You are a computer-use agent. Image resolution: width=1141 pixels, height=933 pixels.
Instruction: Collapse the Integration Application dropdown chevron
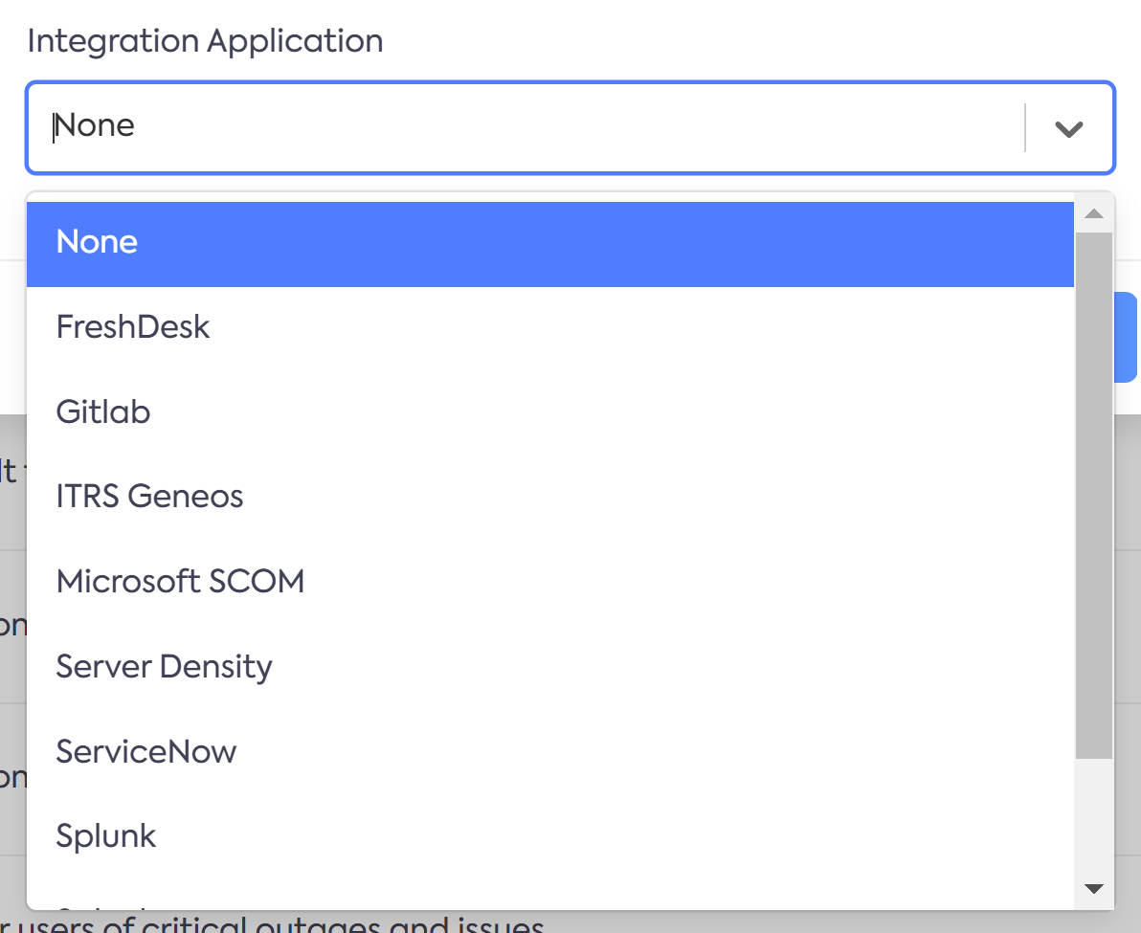[1069, 129]
